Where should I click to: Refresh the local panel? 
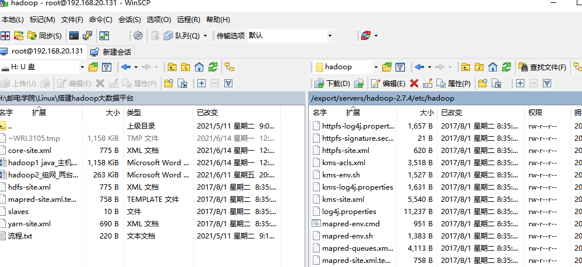[213, 67]
